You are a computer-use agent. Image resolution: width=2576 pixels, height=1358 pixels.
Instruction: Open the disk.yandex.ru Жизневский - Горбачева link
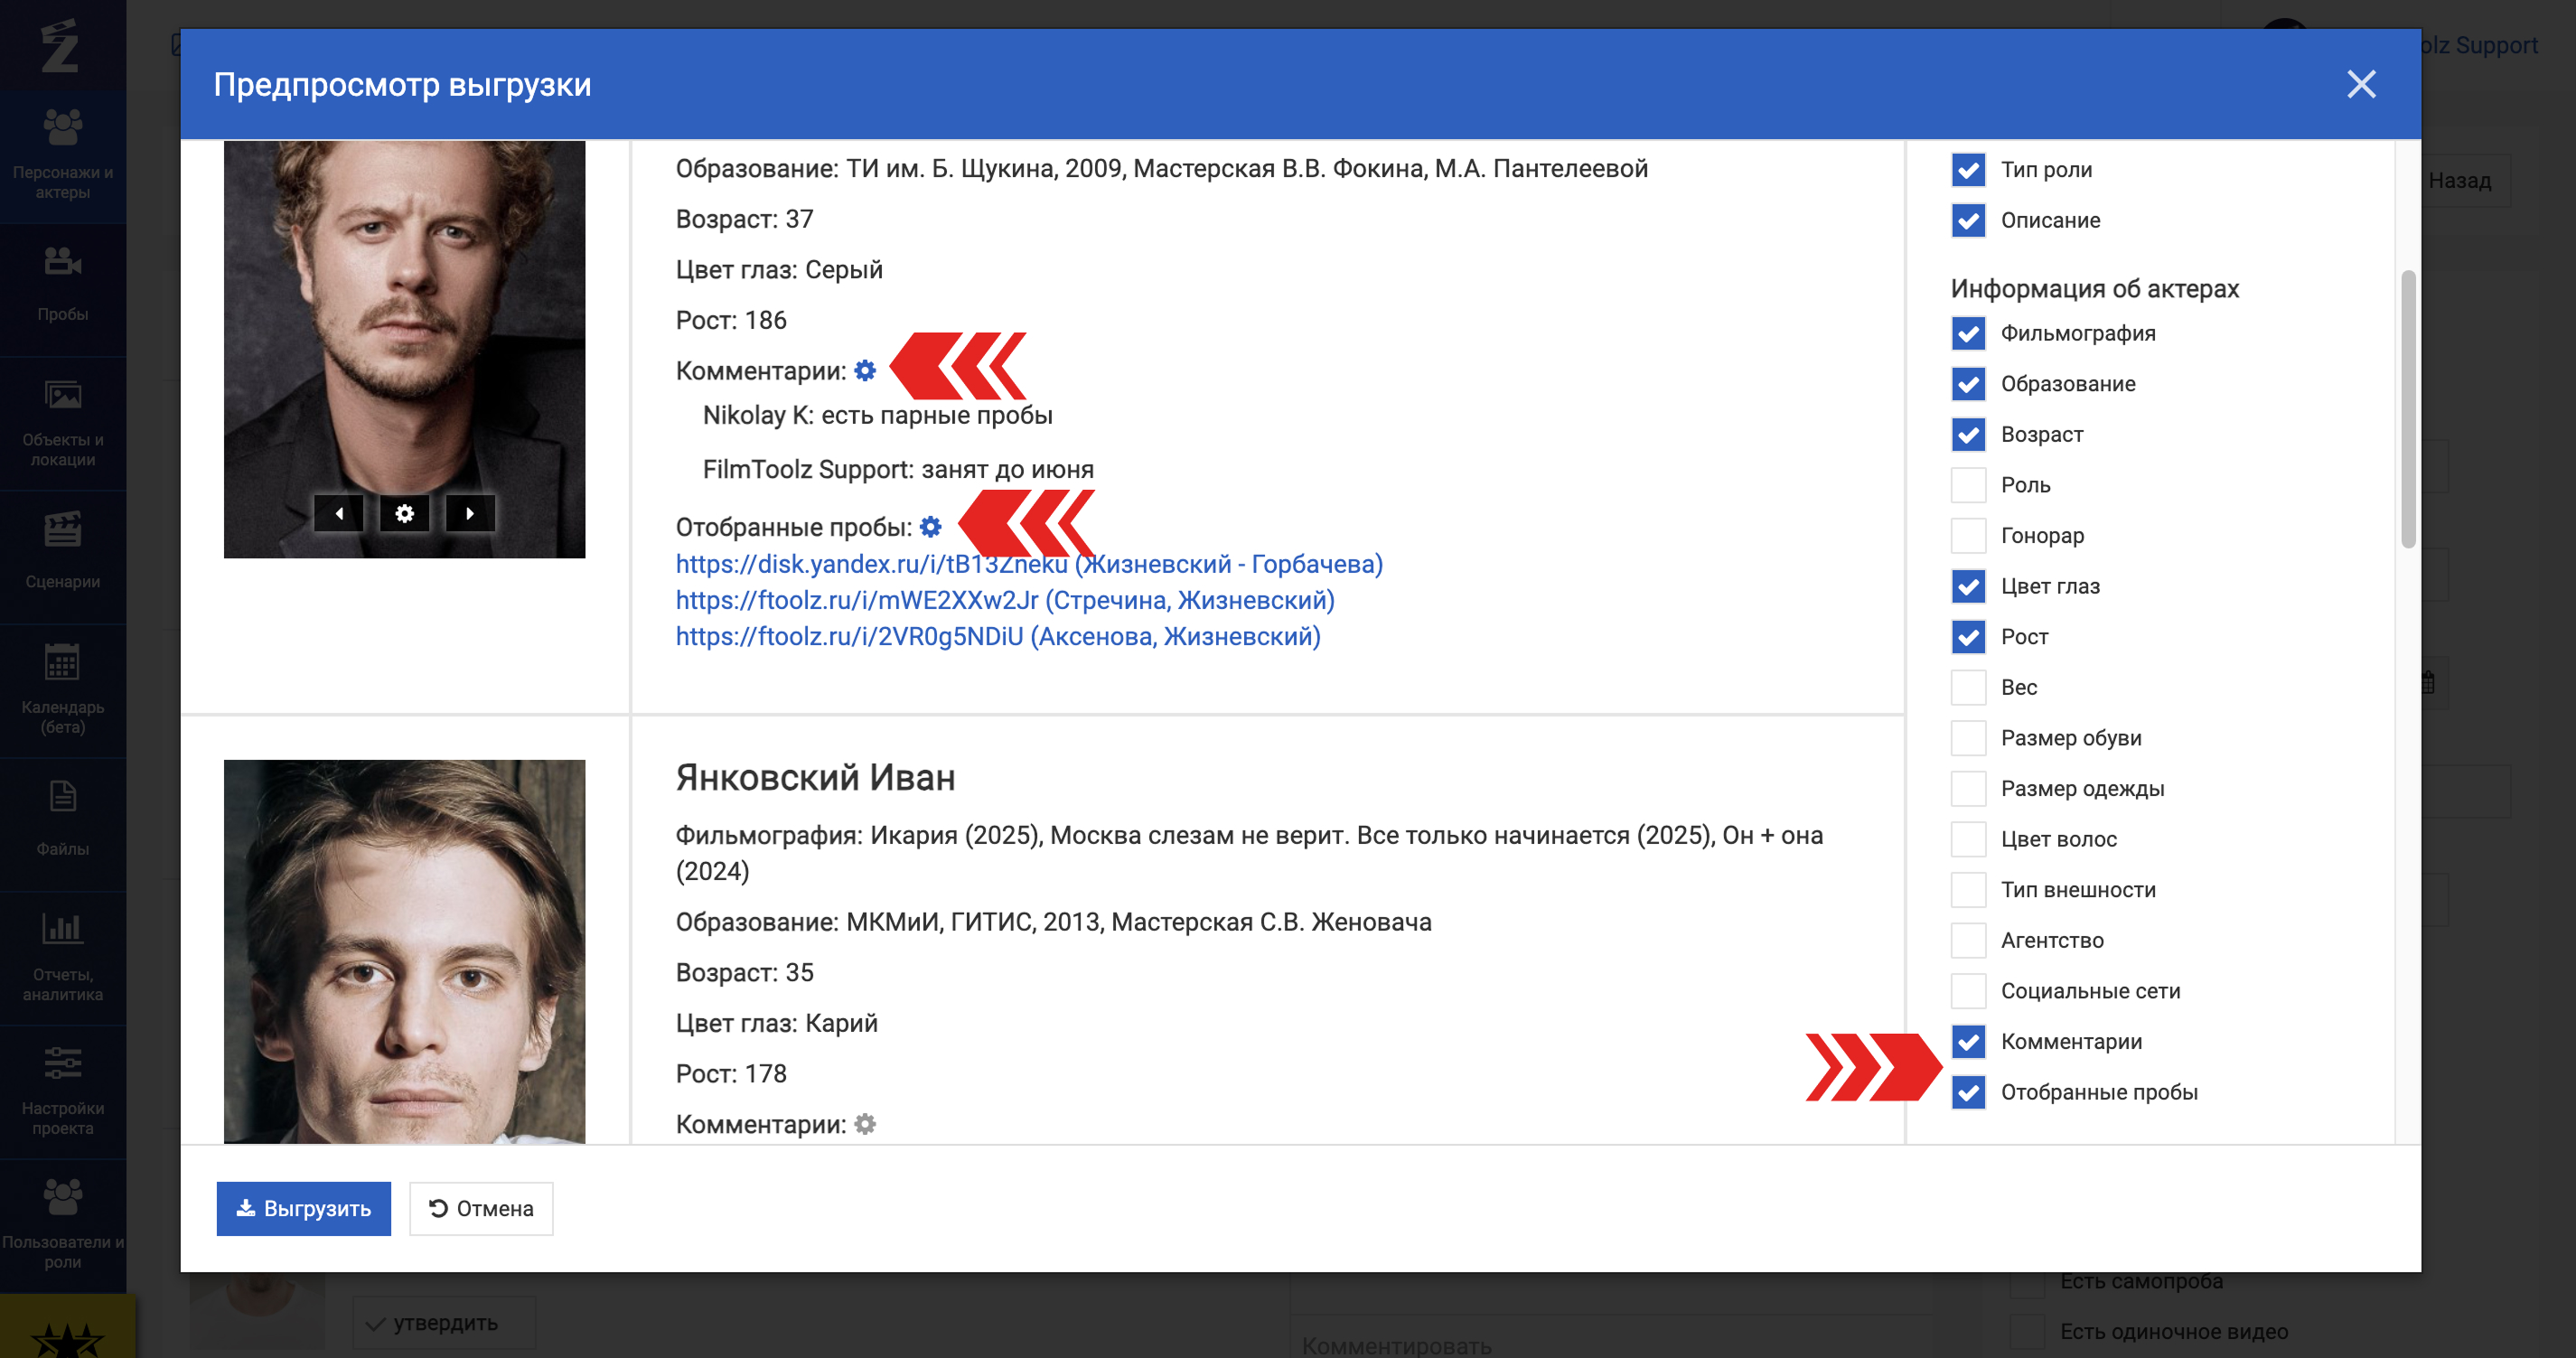point(1028,564)
